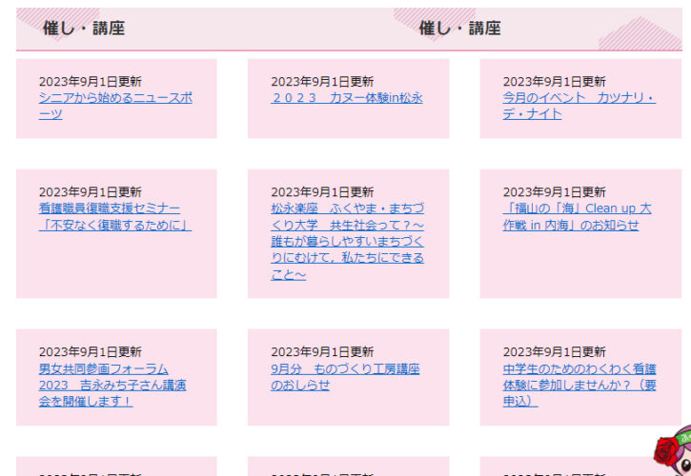The width and height of the screenshot is (691, 476).
Task: Open the ２０２３ カヌー体験in松永 link
Action: tap(346, 98)
